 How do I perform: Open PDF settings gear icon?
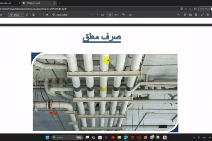(x=208, y=15)
